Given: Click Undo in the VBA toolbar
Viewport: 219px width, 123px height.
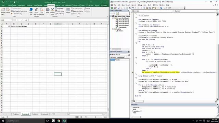Looking at the screenshot, I should tap(133, 8).
